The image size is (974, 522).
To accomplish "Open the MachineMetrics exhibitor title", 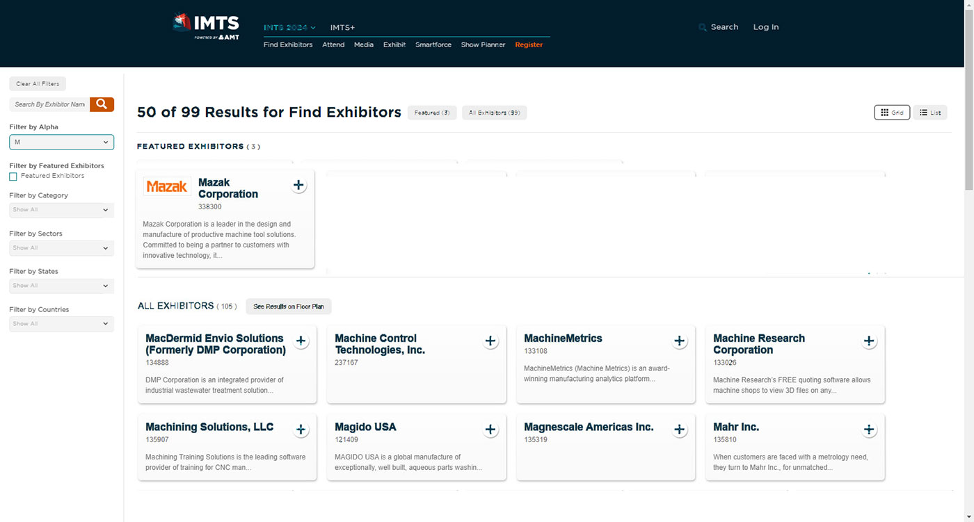I will 563,339.
